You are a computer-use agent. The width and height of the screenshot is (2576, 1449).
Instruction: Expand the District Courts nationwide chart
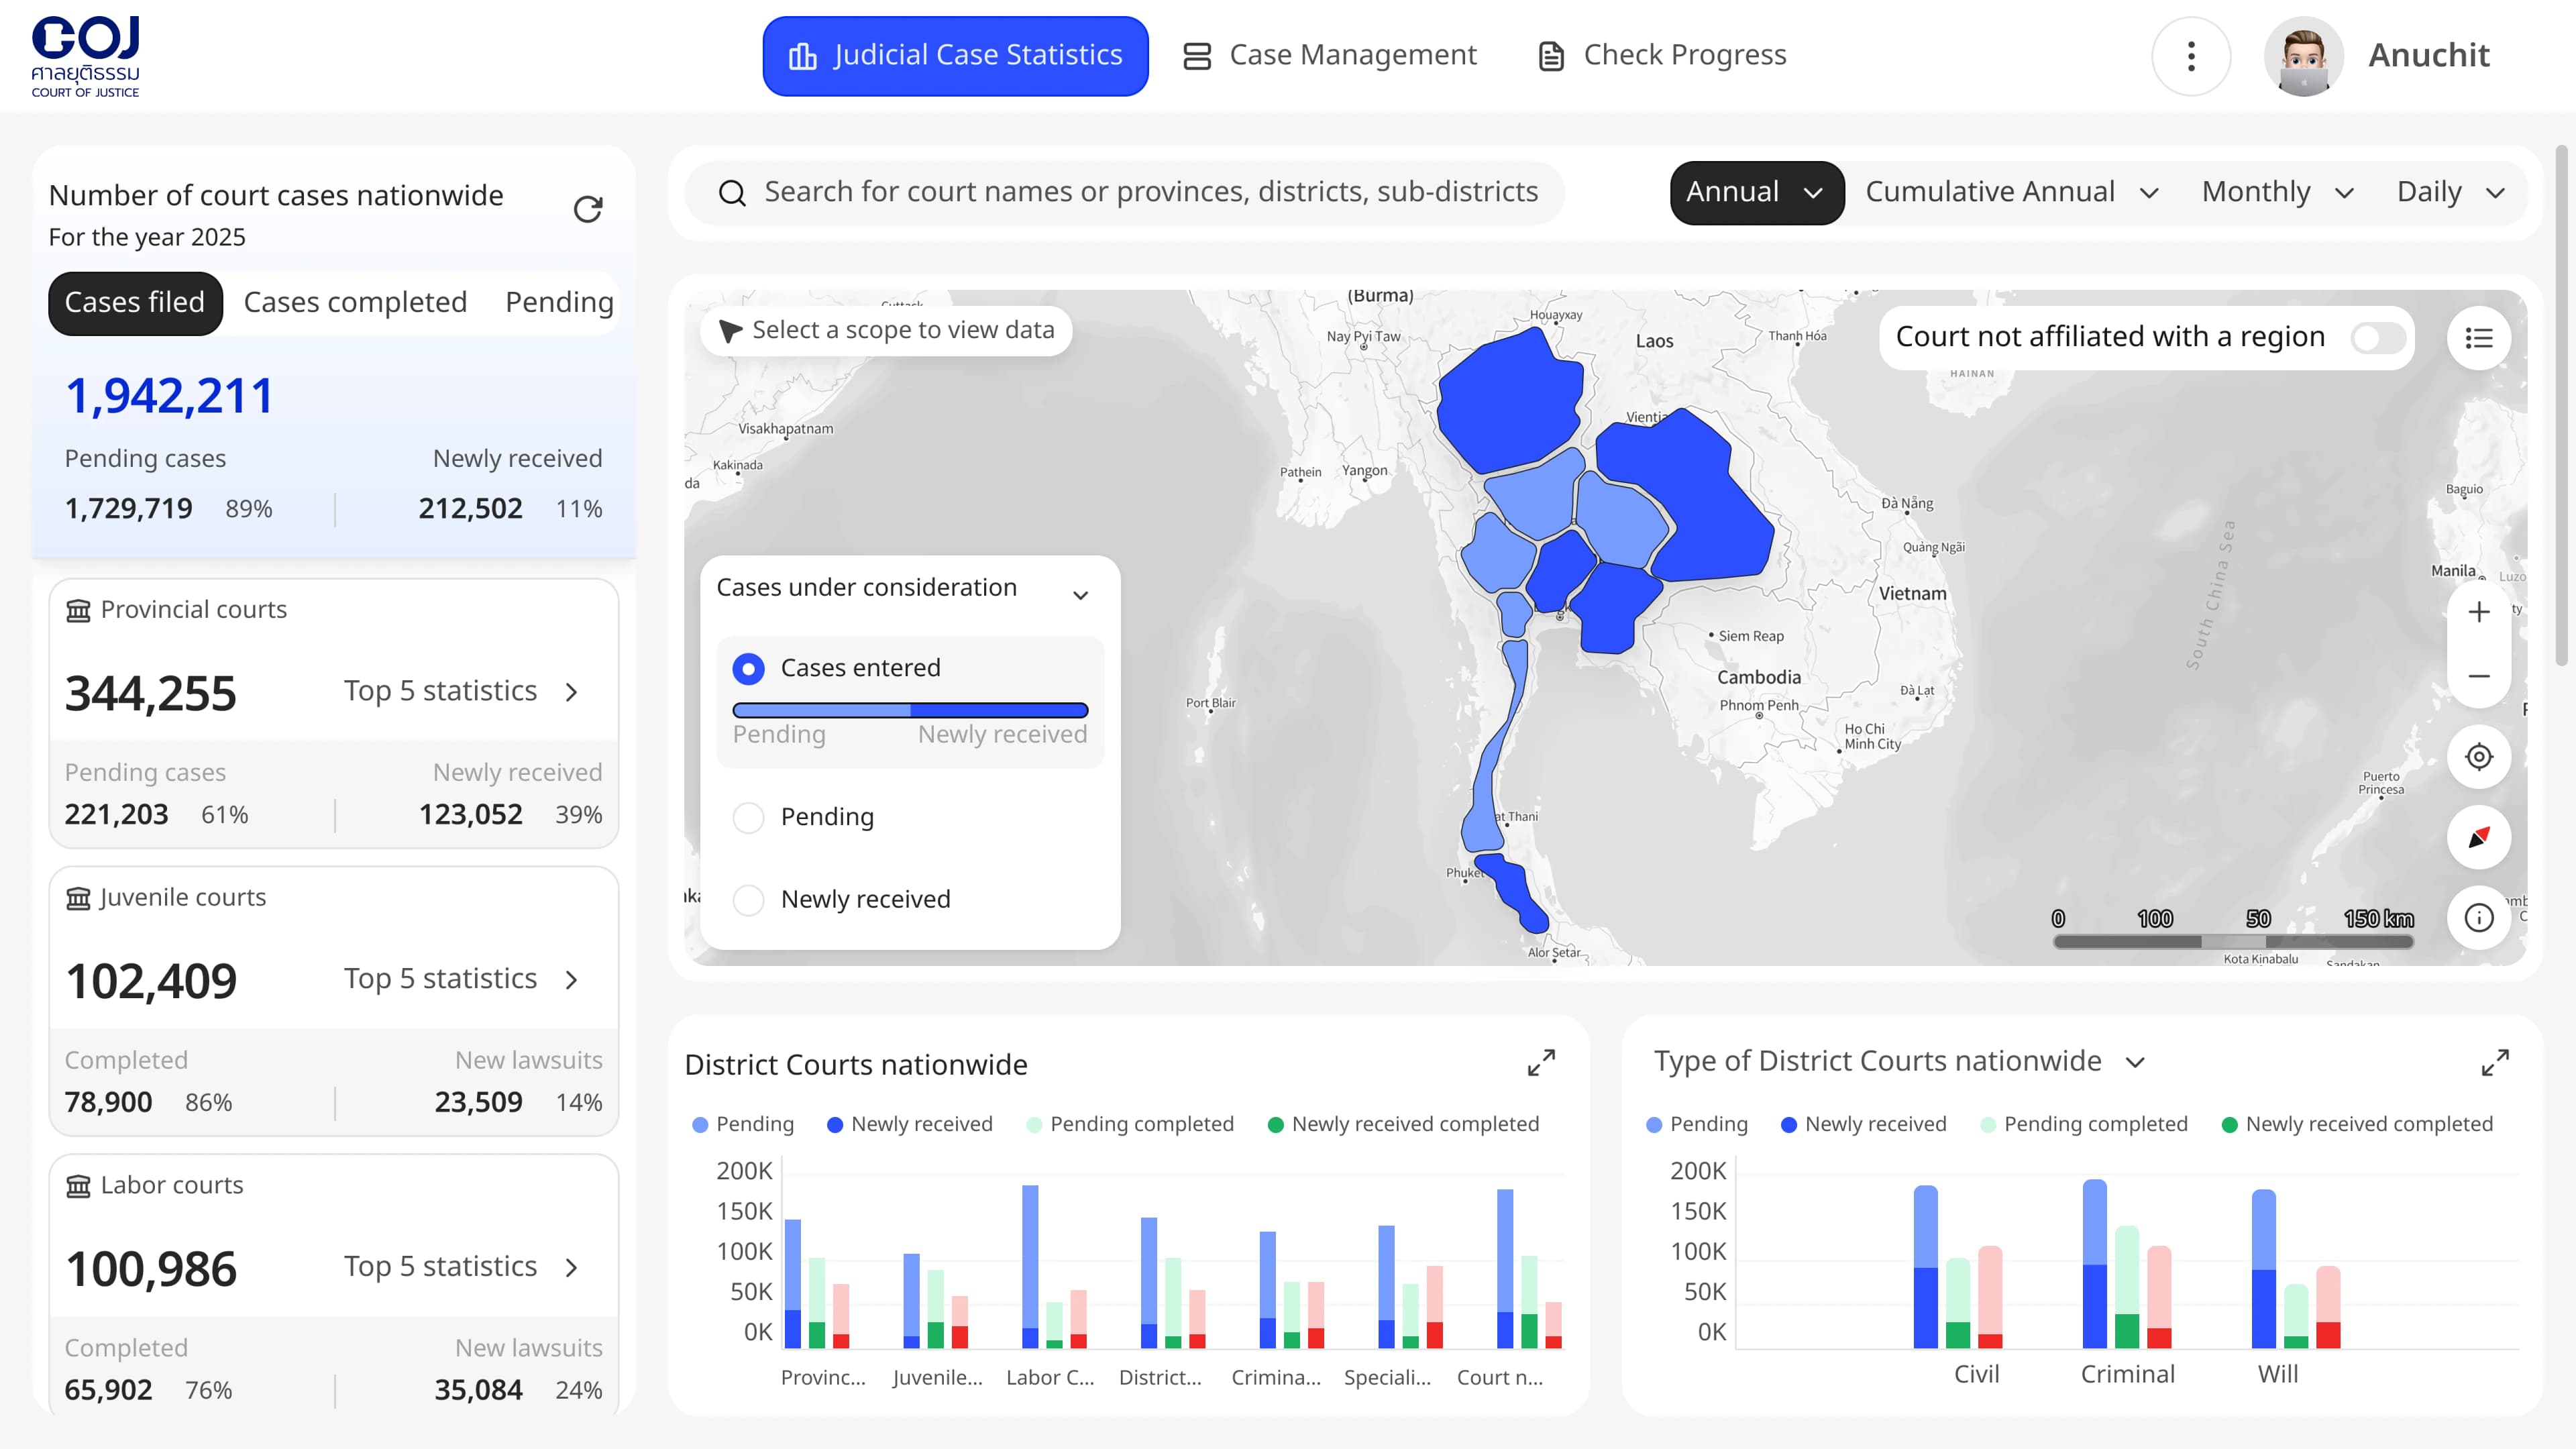[x=1541, y=1062]
